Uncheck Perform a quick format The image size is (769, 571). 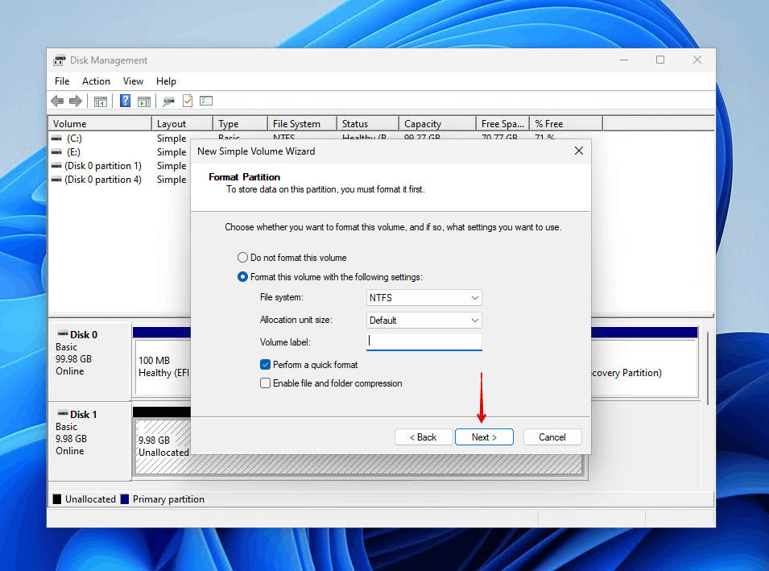click(x=265, y=364)
